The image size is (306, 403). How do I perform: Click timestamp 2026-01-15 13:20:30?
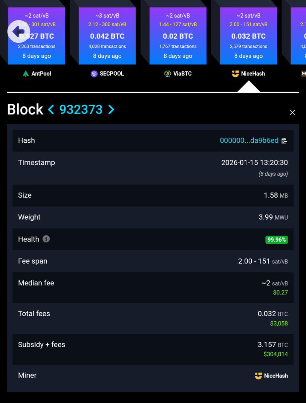pos(254,163)
